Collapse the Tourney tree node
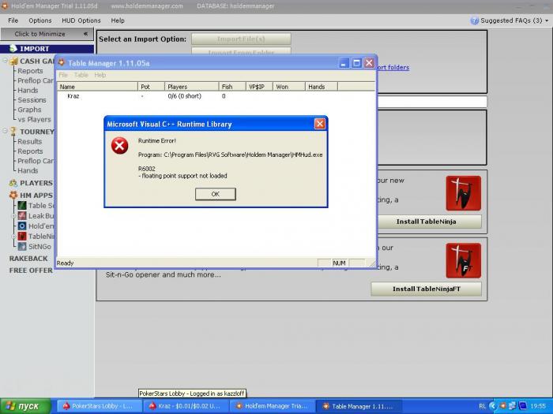 [6, 131]
